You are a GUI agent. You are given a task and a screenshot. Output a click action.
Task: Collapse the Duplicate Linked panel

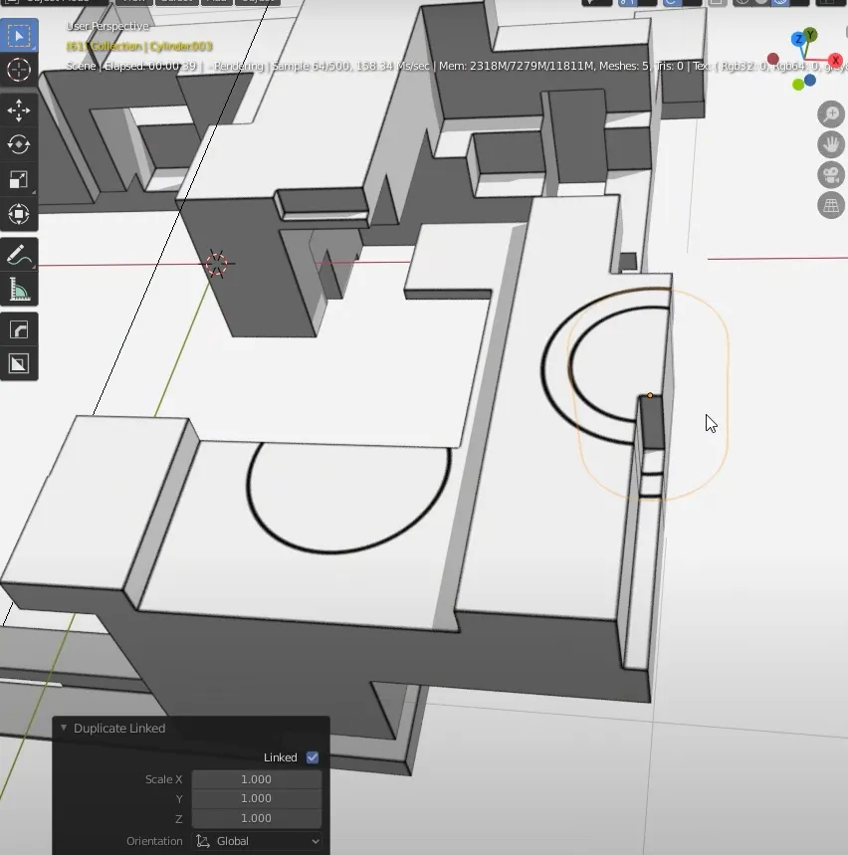click(x=64, y=728)
